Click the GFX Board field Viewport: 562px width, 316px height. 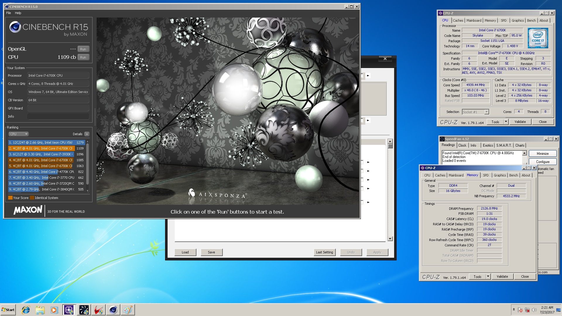58,108
